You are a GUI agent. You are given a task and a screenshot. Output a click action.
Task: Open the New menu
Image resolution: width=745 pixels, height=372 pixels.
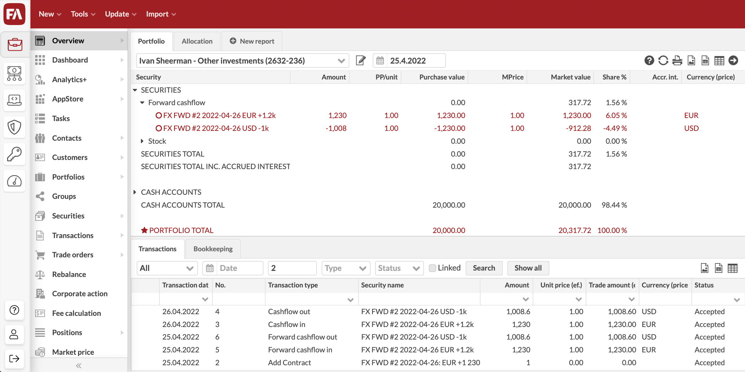point(50,14)
